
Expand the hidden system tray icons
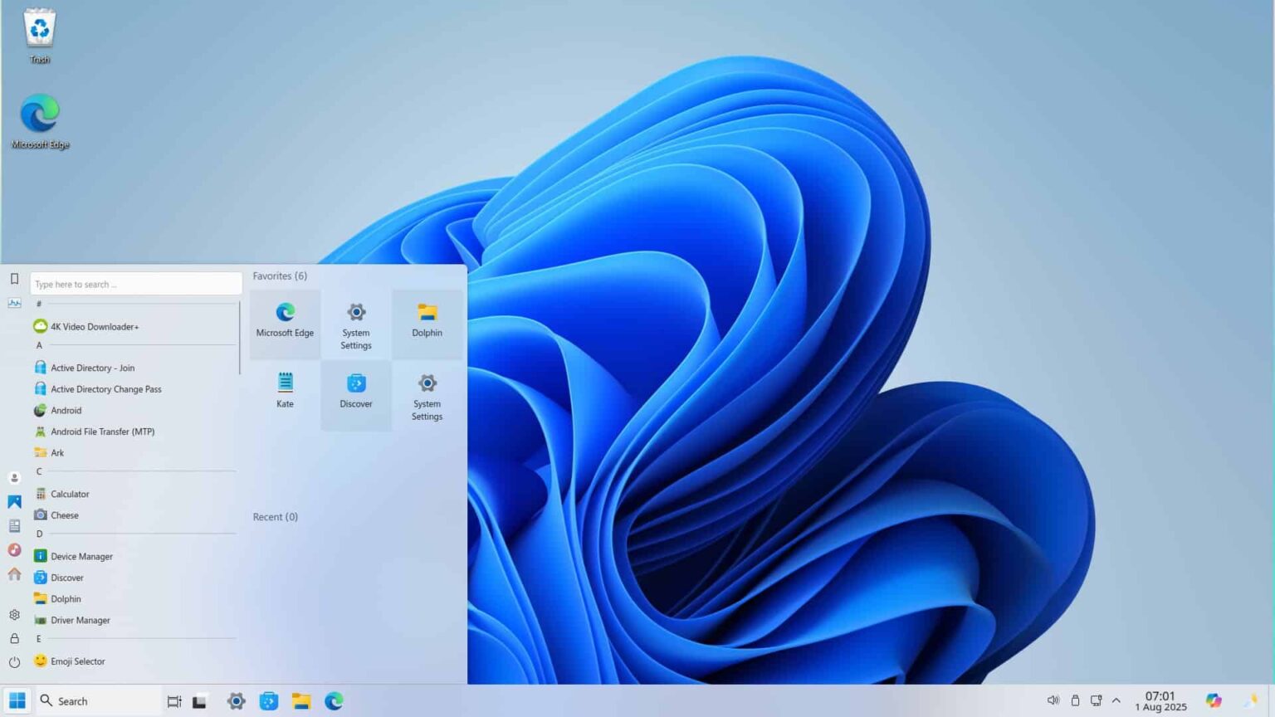[1116, 700]
